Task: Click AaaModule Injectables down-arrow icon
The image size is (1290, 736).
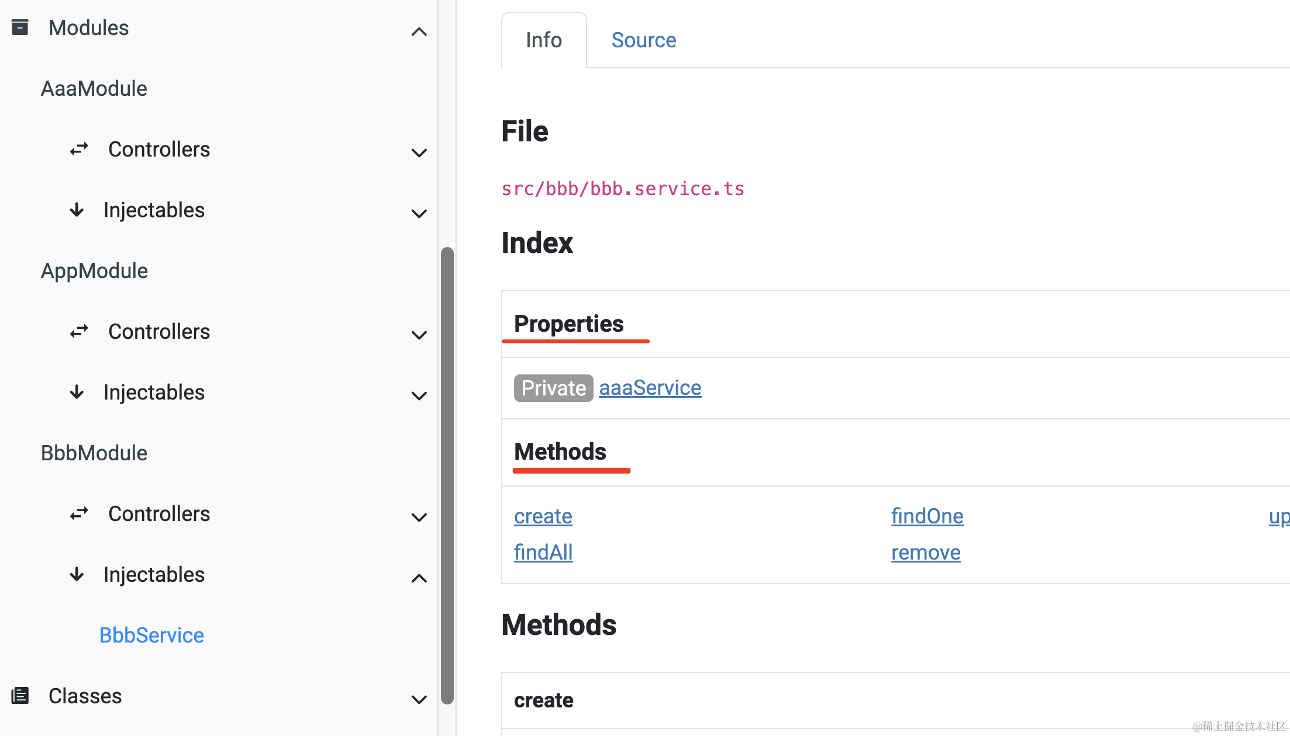Action: point(77,210)
